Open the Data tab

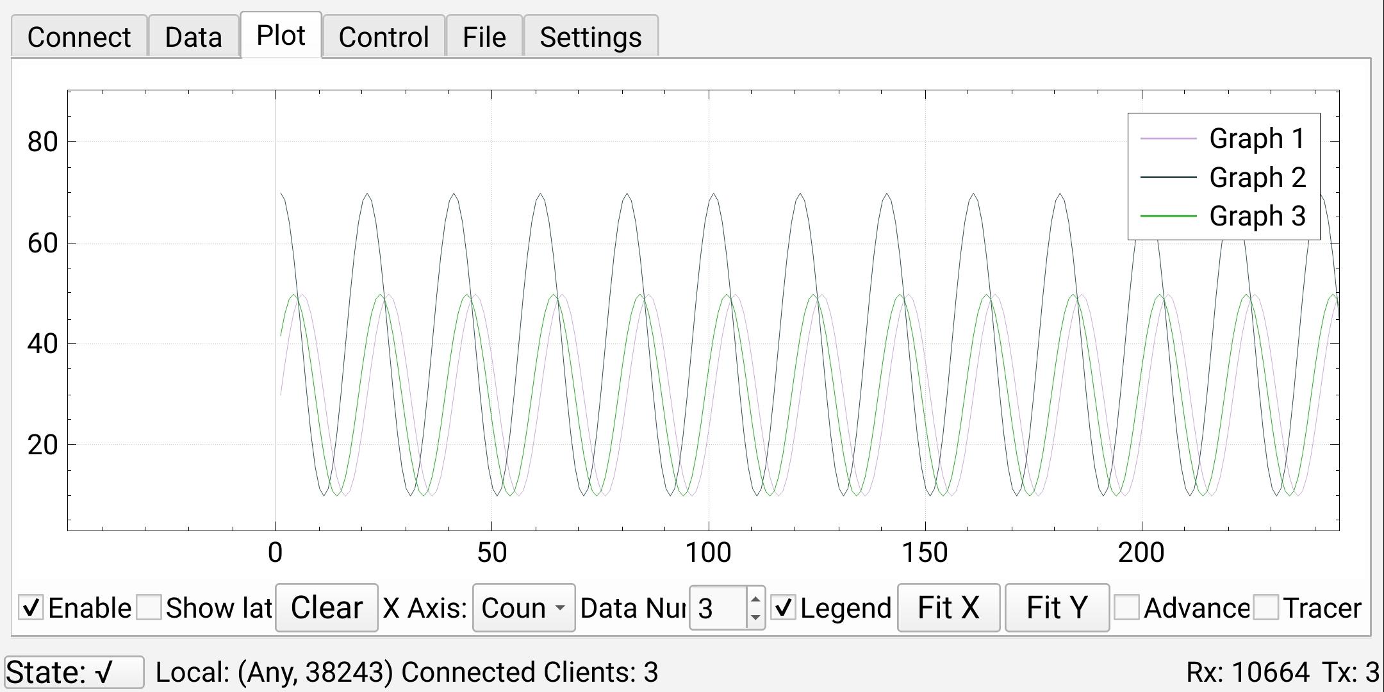[x=193, y=37]
